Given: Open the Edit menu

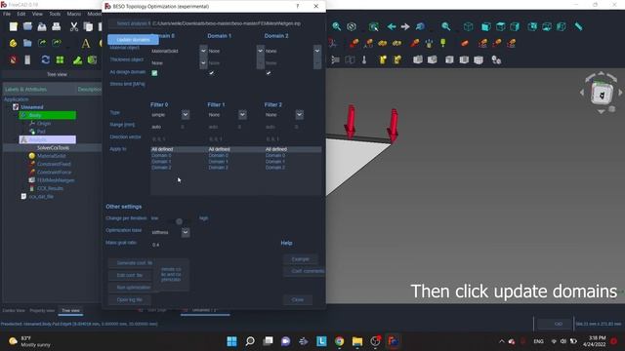Looking at the screenshot, I should (x=21, y=14).
